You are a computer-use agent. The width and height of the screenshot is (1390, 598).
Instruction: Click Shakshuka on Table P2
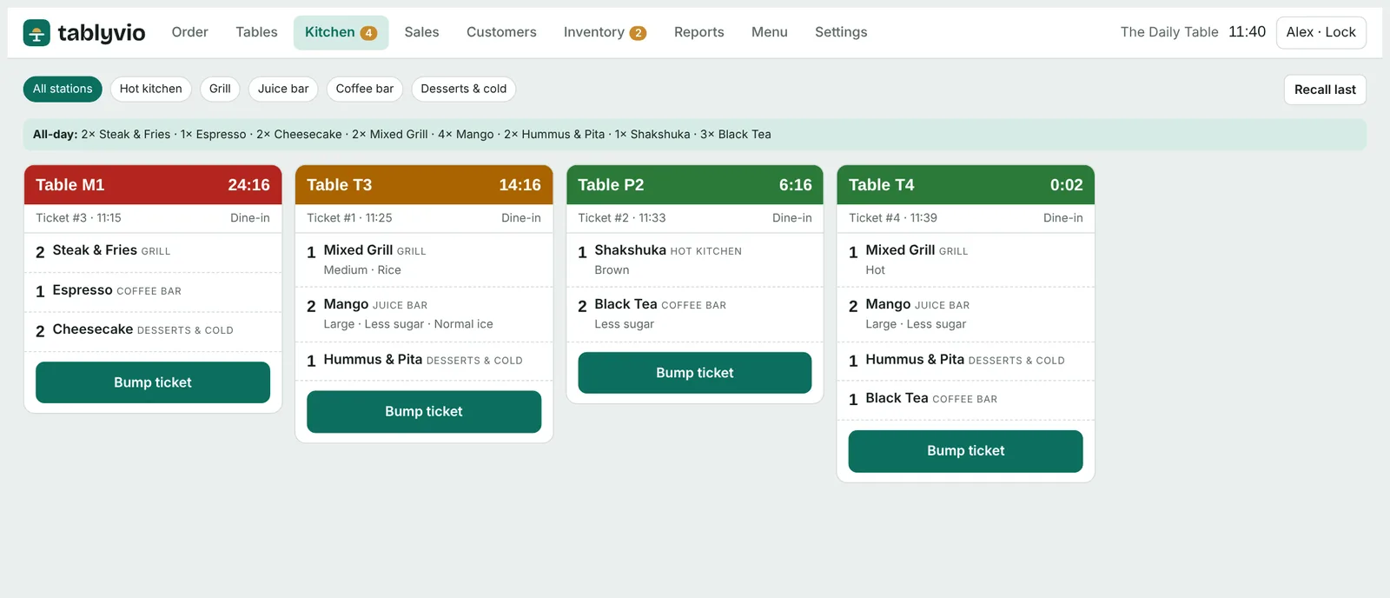(x=695, y=260)
